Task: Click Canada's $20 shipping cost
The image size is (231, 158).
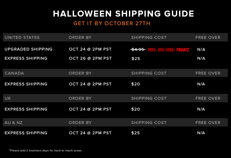Action: 135,84
